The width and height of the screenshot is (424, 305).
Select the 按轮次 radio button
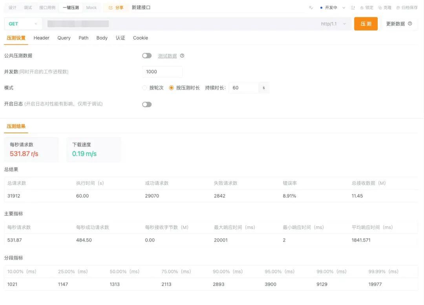point(144,88)
